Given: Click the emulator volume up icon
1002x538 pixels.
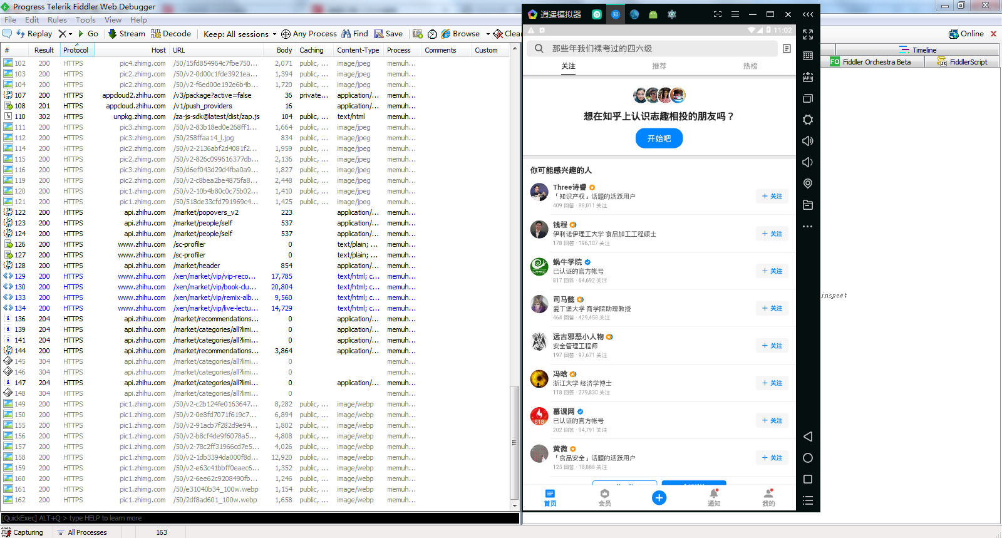Looking at the screenshot, I should (808, 141).
